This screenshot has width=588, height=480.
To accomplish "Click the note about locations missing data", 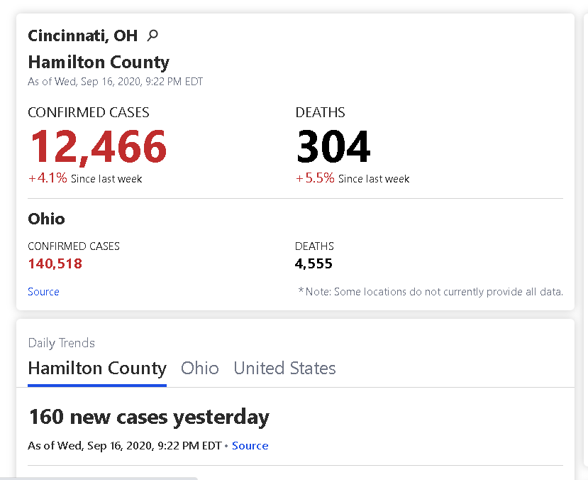I will 431,292.
